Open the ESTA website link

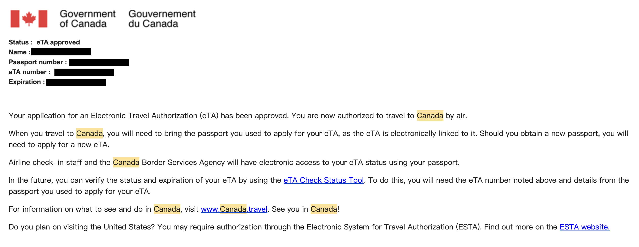pyautogui.click(x=584, y=227)
